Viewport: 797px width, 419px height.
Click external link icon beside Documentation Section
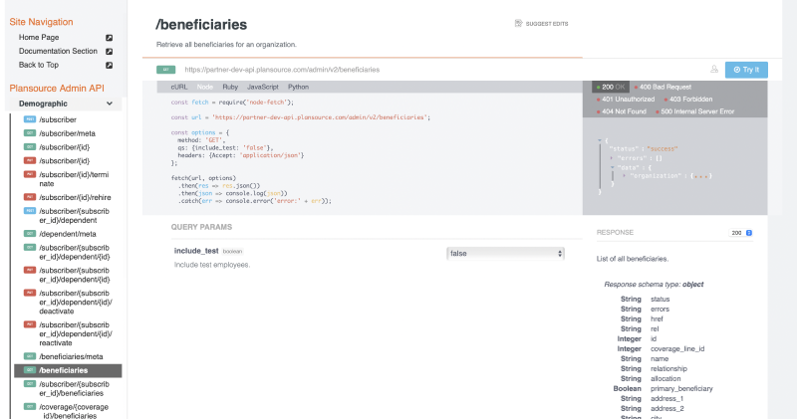(x=110, y=51)
